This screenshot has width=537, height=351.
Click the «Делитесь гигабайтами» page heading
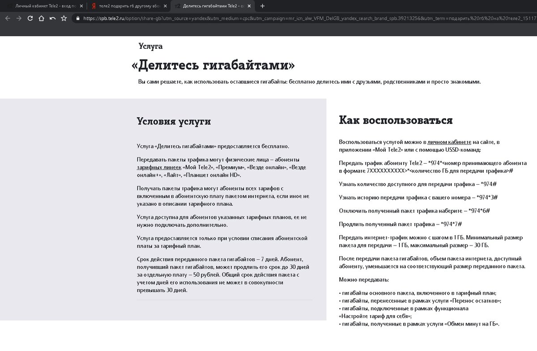213,65
